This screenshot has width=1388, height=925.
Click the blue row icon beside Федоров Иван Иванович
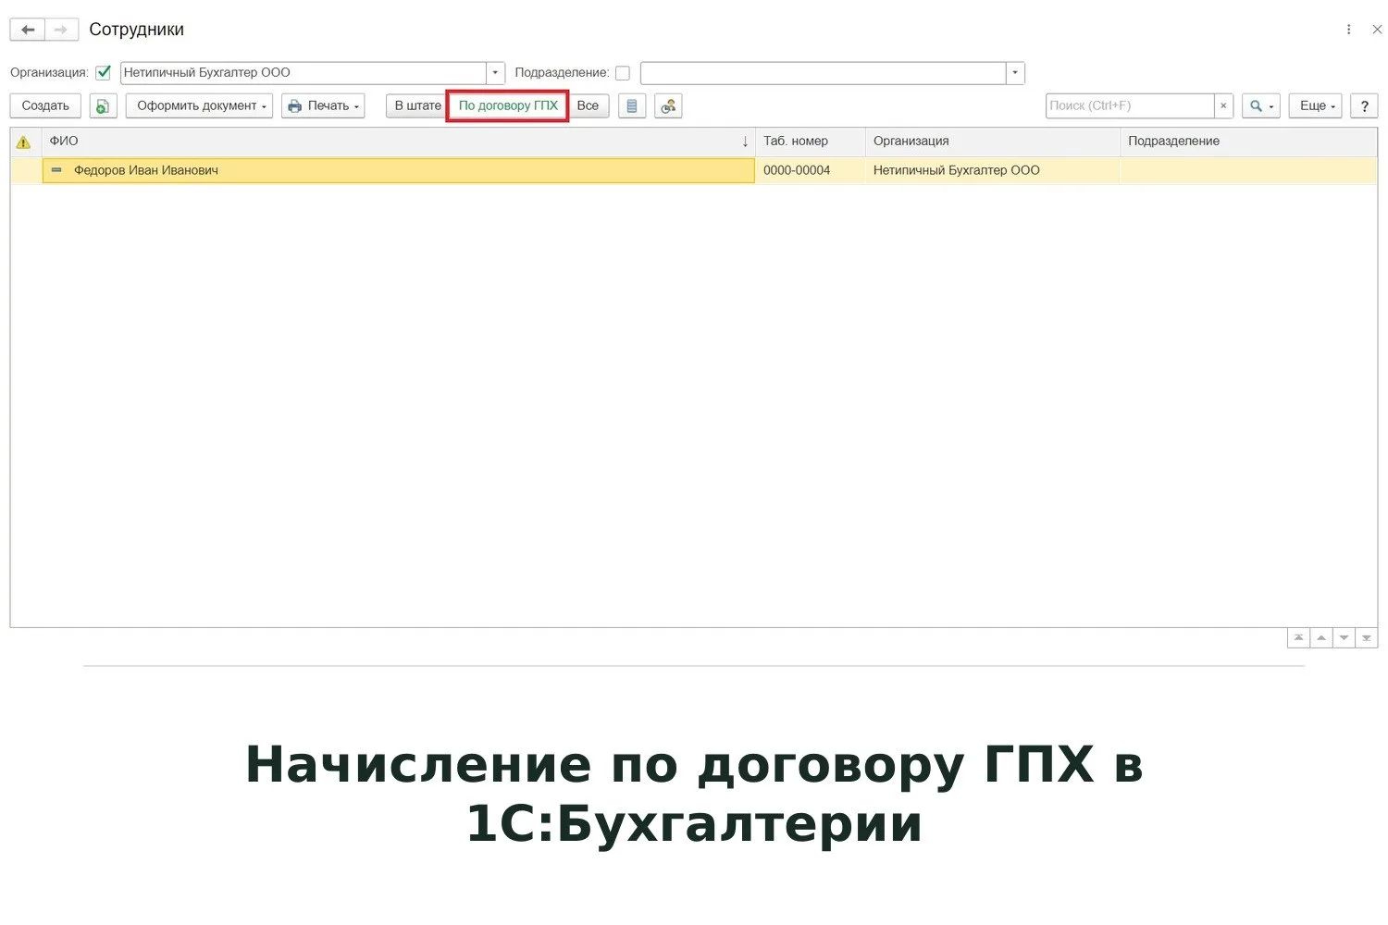pos(56,170)
